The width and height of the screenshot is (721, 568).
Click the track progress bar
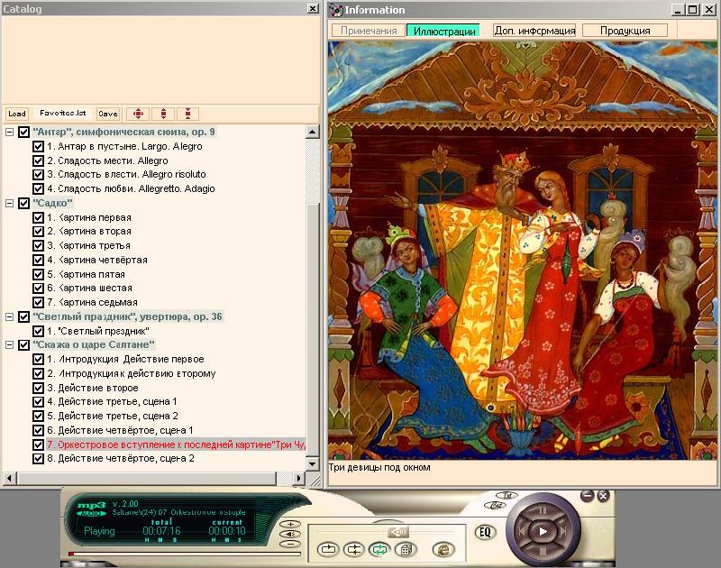click(x=185, y=554)
